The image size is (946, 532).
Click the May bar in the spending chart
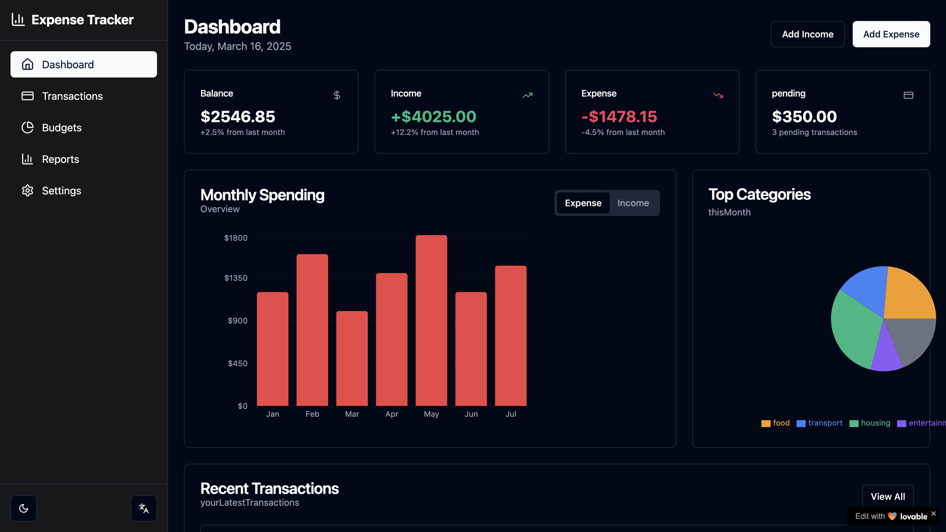coord(431,320)
